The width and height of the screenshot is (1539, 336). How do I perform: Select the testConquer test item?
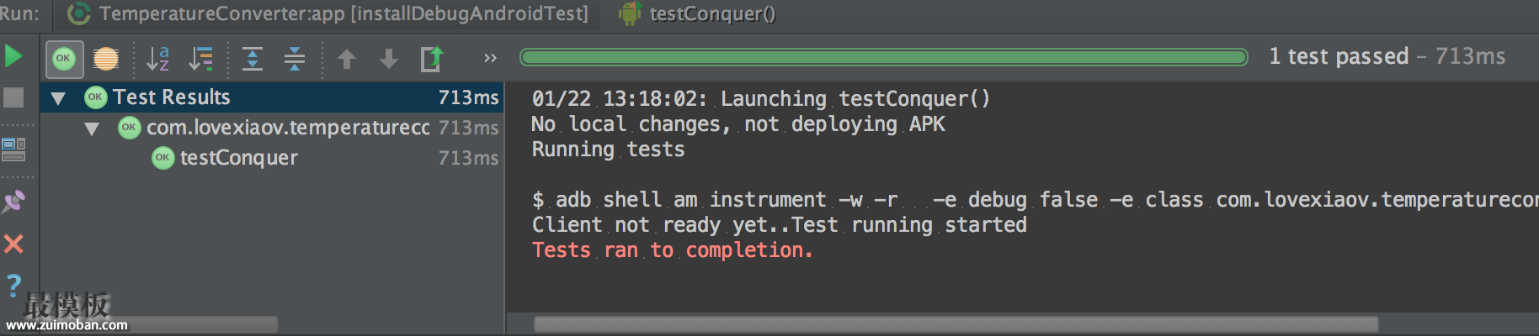(238, 158)
